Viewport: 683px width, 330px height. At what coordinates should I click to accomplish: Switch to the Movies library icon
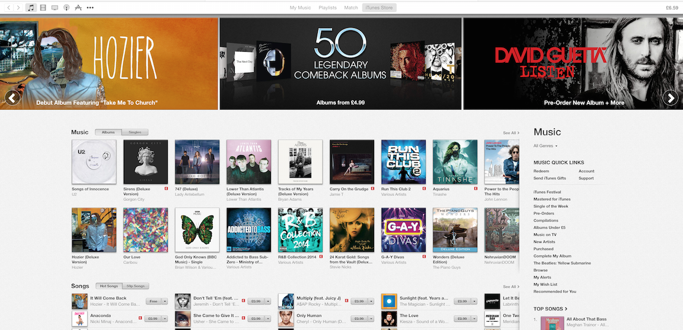[43, 7]
